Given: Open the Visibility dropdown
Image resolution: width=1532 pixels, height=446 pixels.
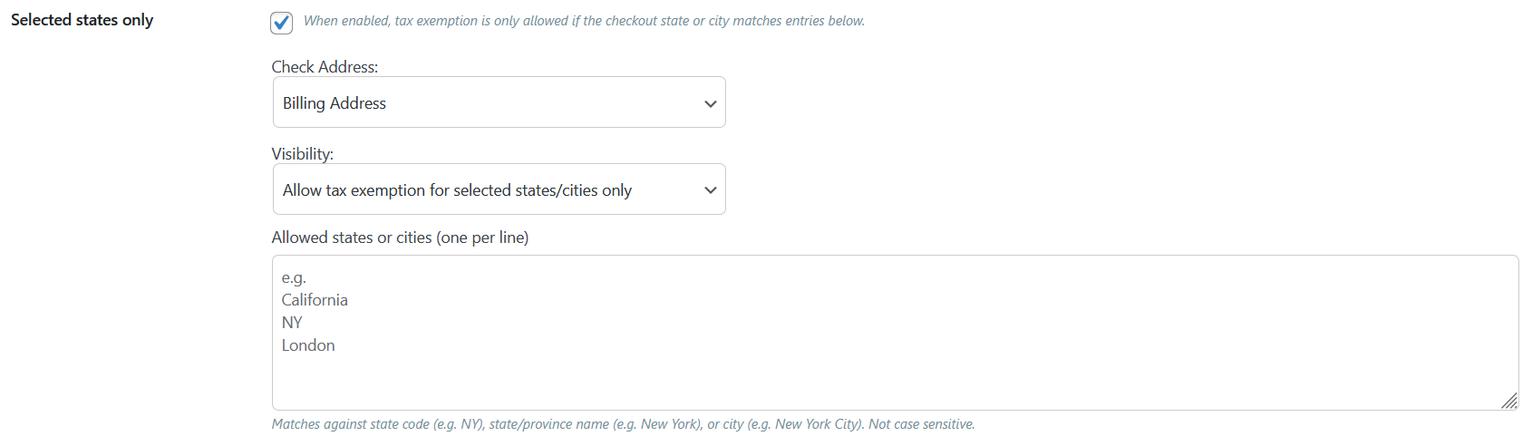Looking at the screenshot, I should [x=499, y=189].
